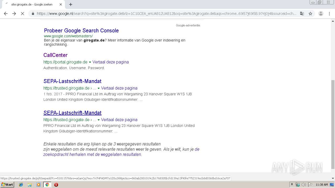Image resolution: width=335 pixels, height=188 pixels.
Task: Go forward to the next page
Action: (x=14, y=14)
